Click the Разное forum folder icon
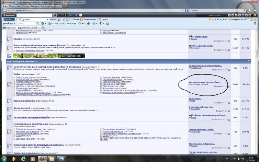This screenshot has width=259, height=162. 10,39
